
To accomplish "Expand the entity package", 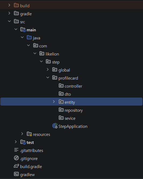I will click(x=54, y=102).
